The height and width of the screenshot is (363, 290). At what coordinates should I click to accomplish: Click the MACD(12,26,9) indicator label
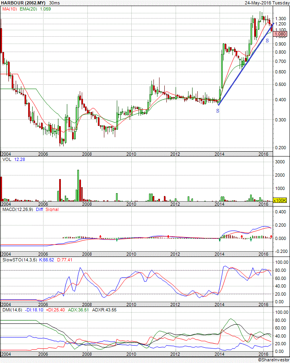pos(18,209)
